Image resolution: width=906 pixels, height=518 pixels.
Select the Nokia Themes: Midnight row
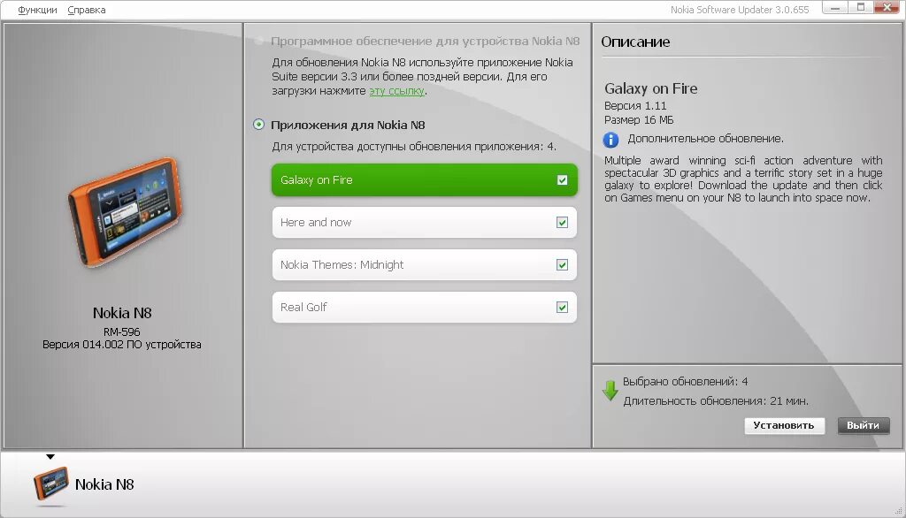click(424, 264)
